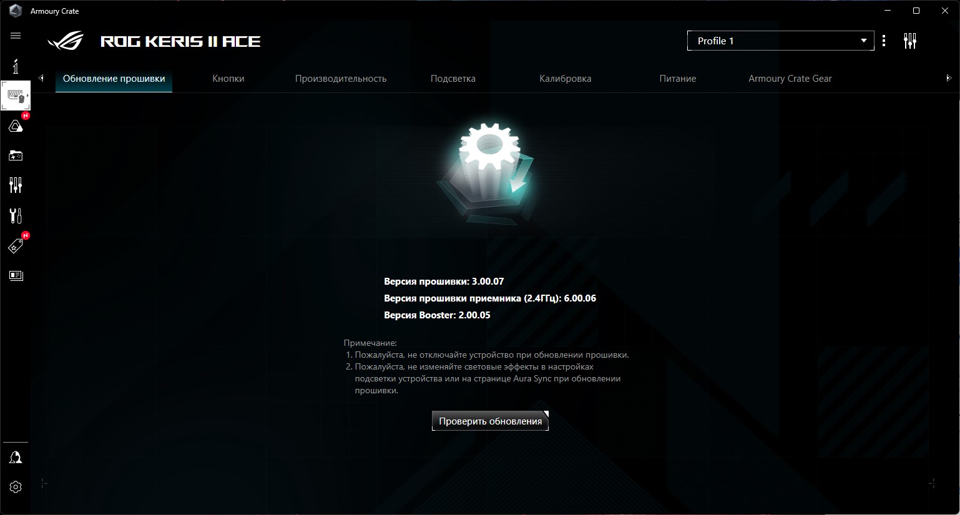Open the Home info sidebar icon
Screen dimensions: 960x515
(x=16, y=66)
